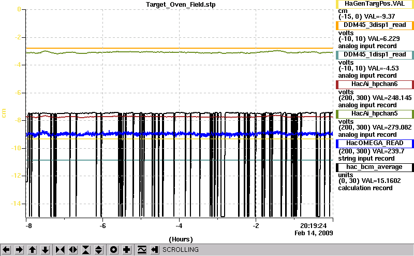Click the vertical cm axis label

4,113
